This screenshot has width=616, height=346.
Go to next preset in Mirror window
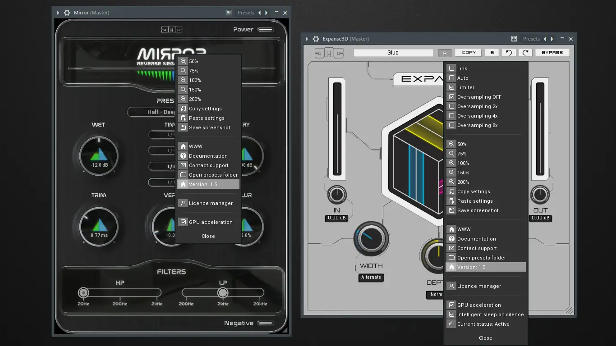(267, 13)
